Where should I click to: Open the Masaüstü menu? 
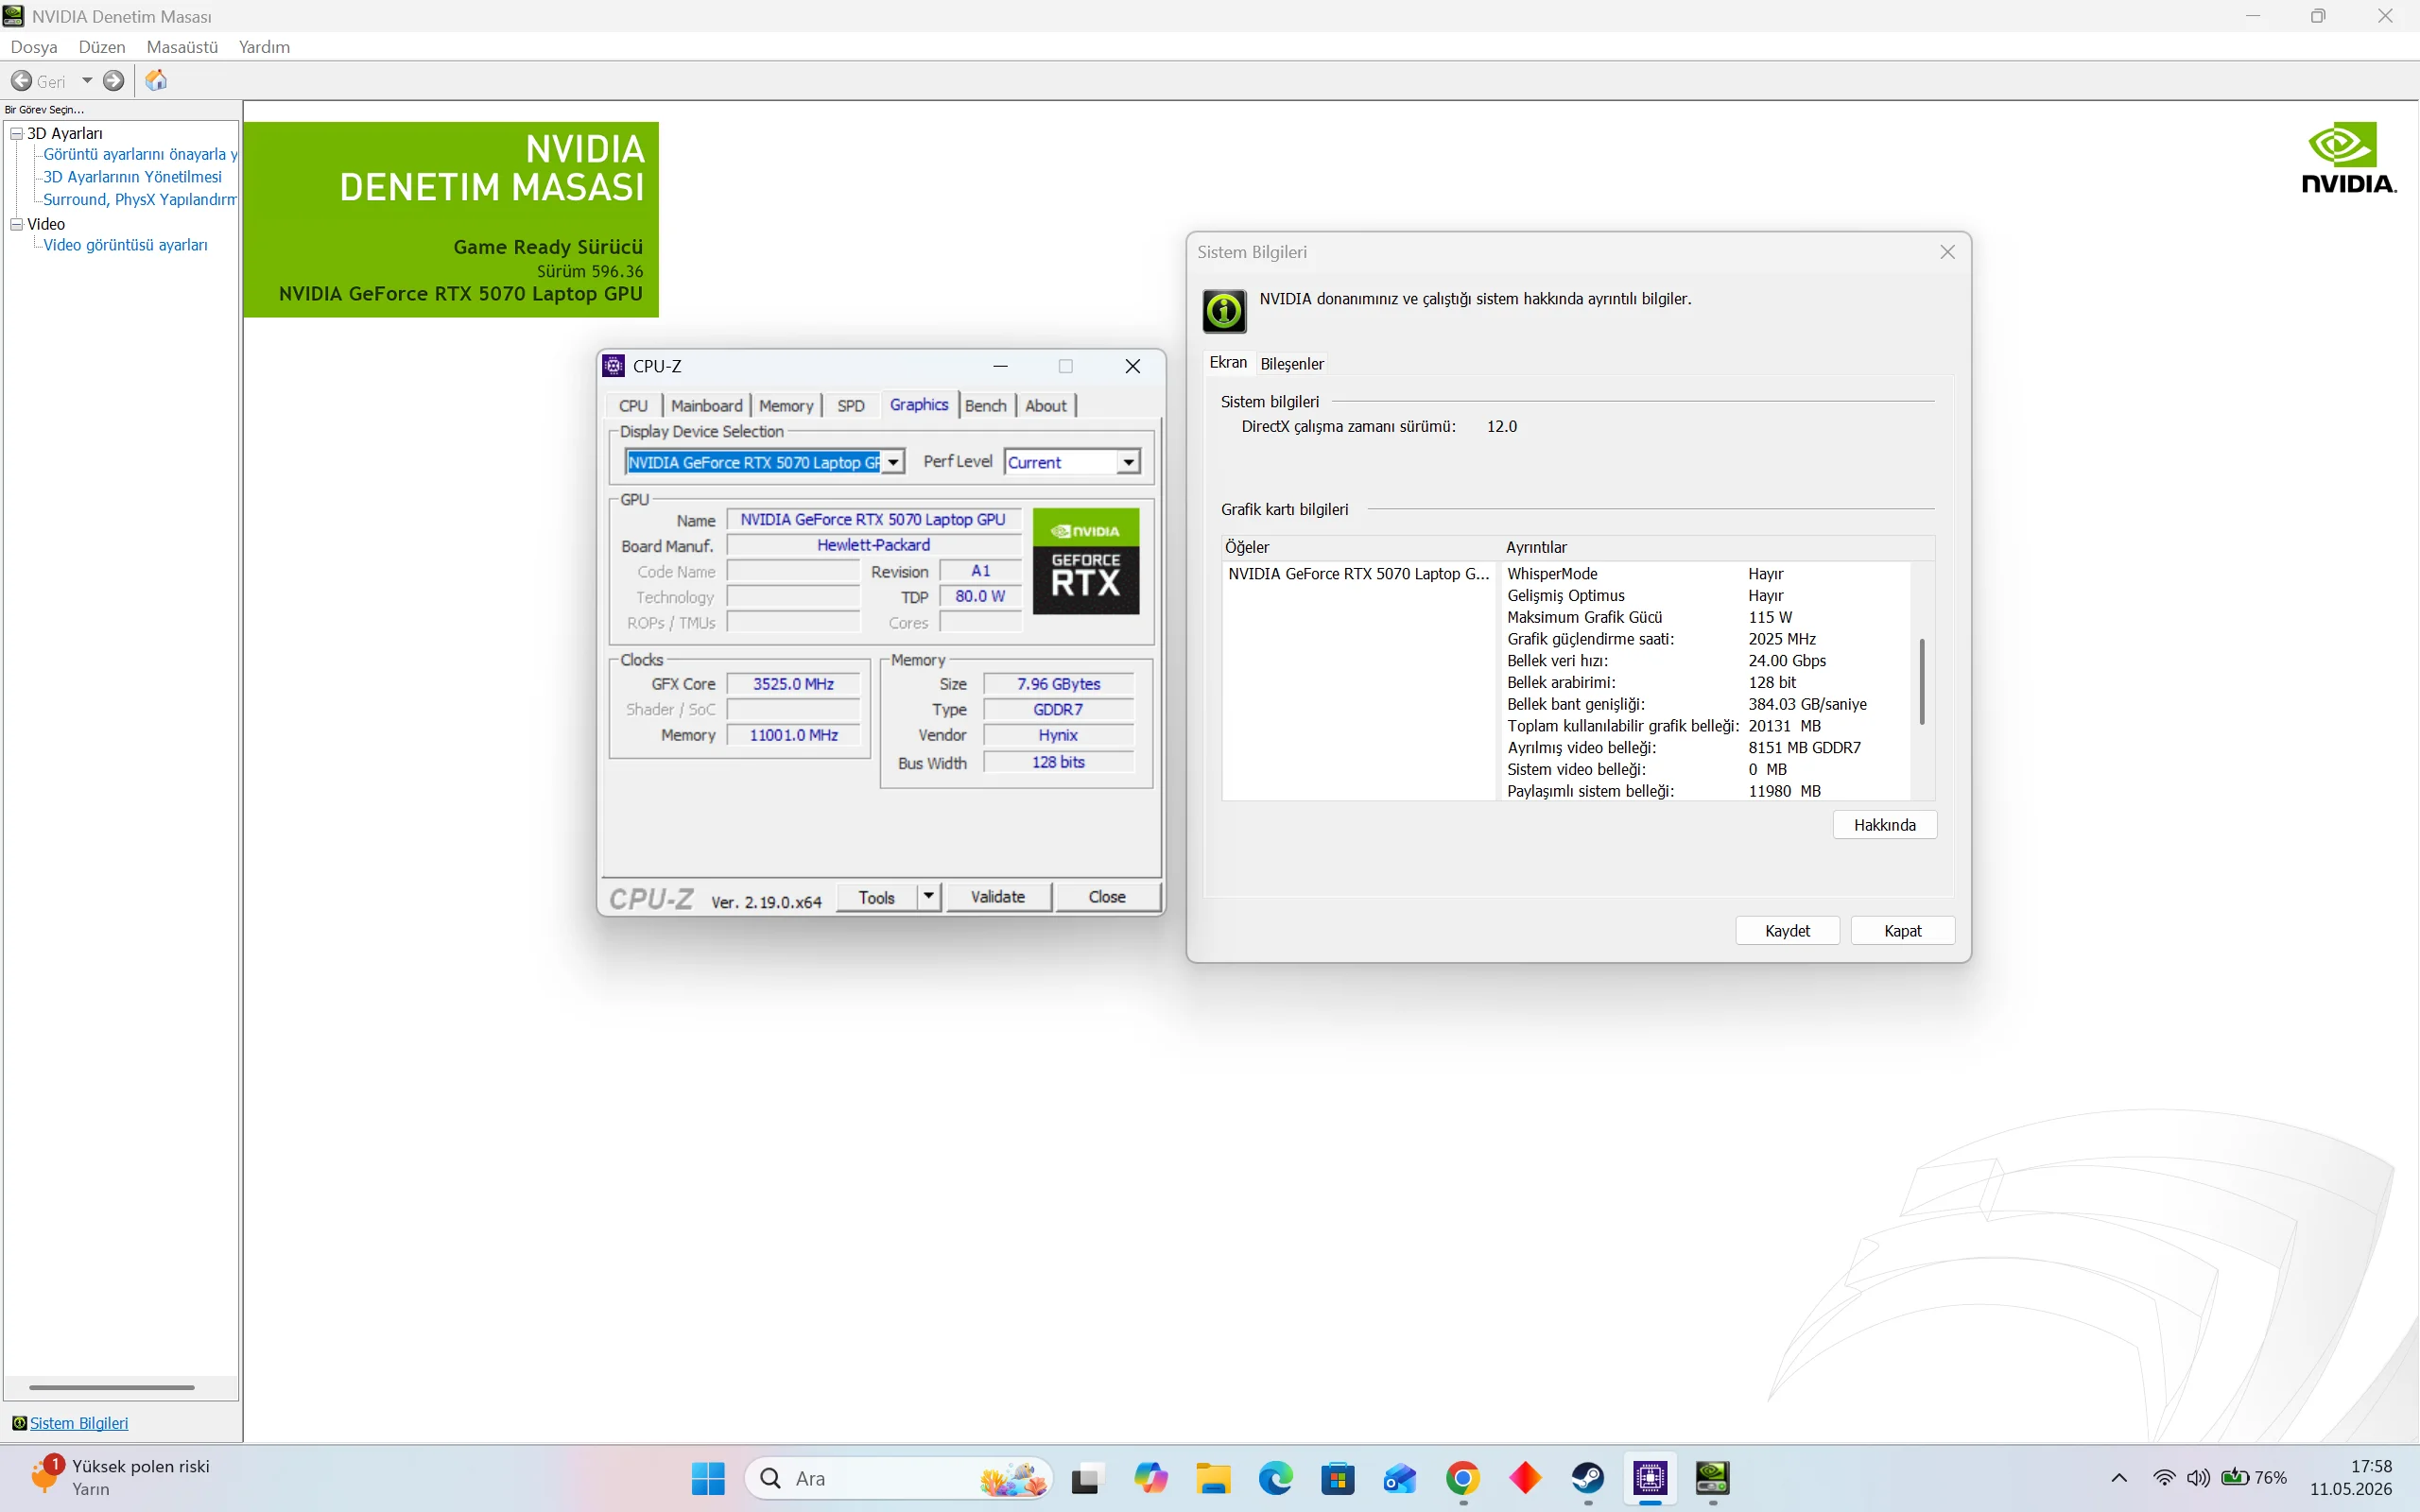click(x=182, y=47)
